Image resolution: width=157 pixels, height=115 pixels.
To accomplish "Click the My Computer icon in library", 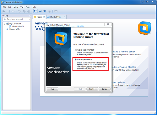I will (8, 24).
